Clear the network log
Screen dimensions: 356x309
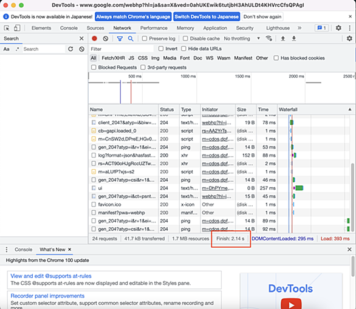106,39
